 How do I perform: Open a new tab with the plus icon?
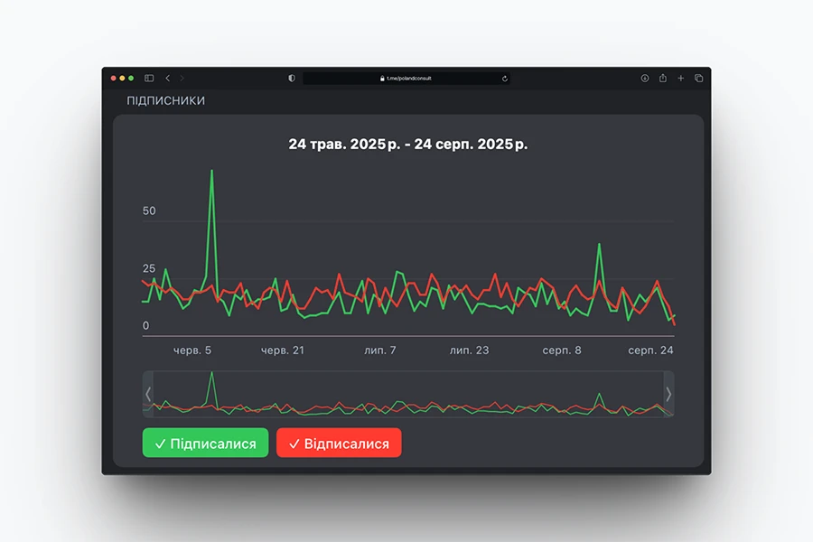click(681, 79)
